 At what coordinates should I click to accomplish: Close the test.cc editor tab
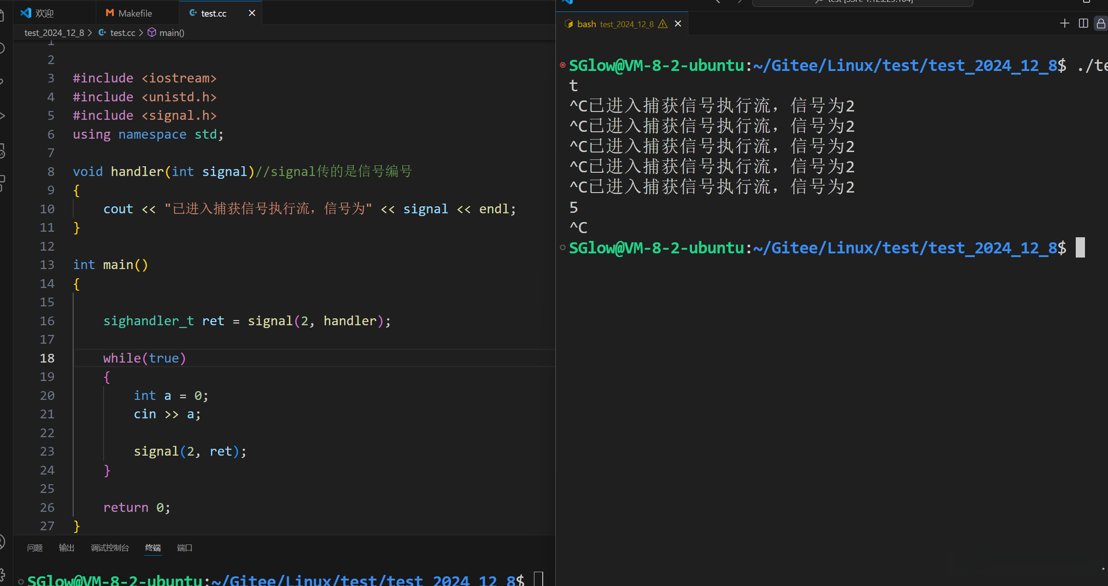click(x=252, y=13)
